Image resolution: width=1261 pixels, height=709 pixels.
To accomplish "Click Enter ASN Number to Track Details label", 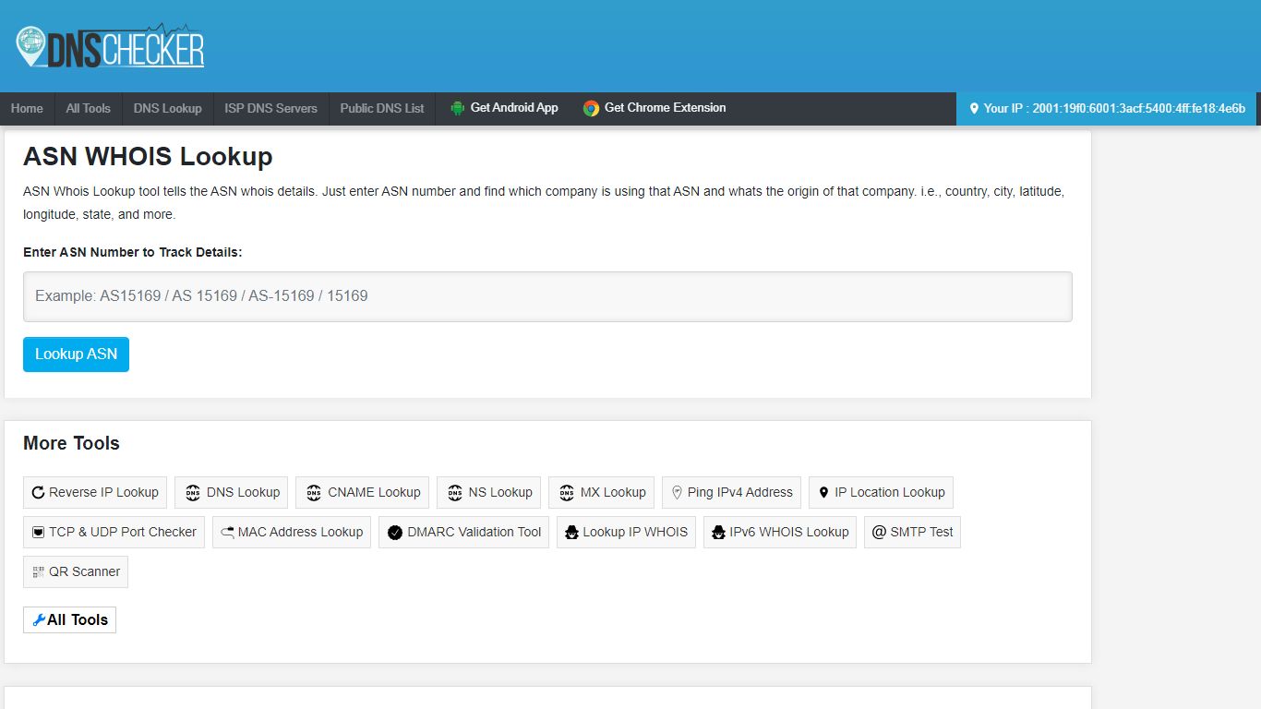I will coord(133,252).
